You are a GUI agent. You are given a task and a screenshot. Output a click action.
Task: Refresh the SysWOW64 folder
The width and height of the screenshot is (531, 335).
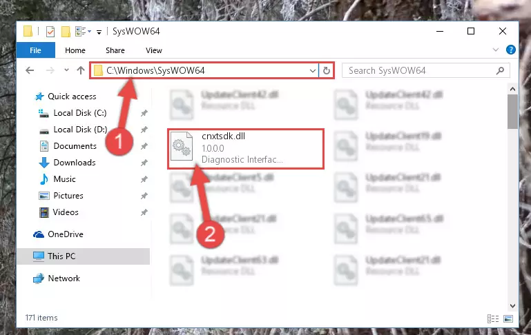[327, 70]
